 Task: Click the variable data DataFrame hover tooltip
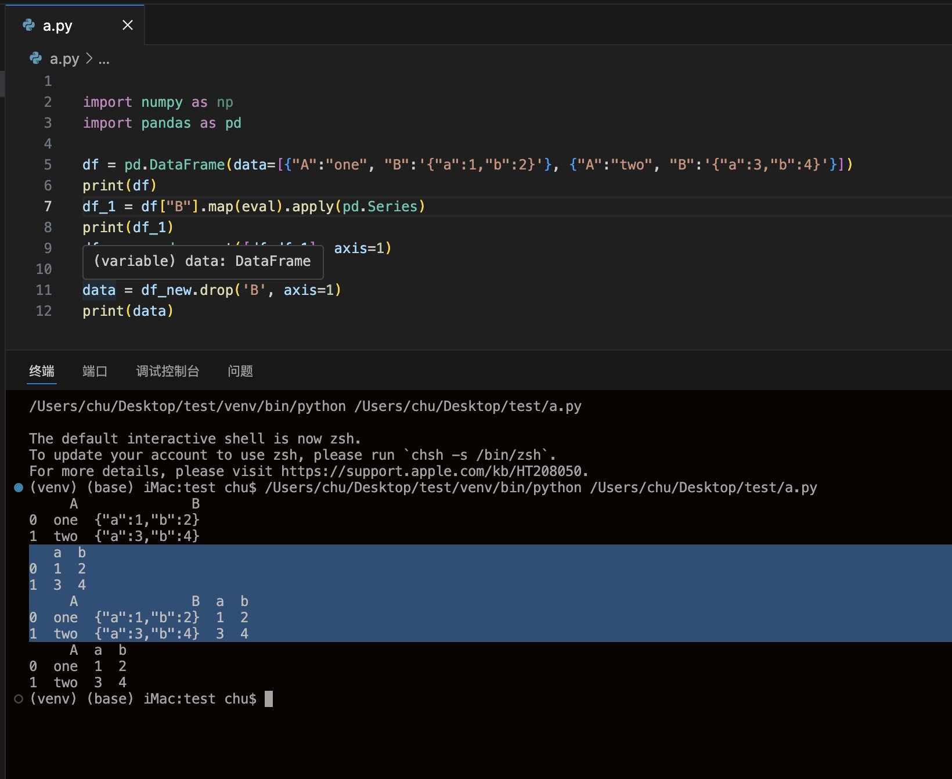(x=203, y=262)
